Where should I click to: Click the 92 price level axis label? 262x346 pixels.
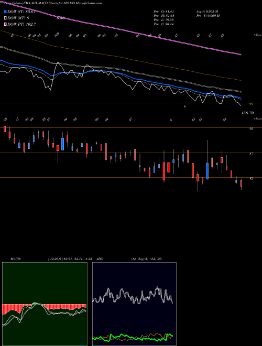tap(251, 129)
